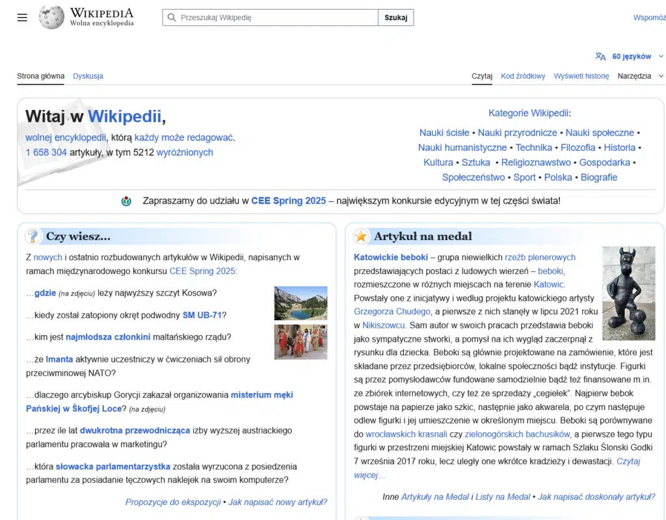
Task: Follow the Wikipedii heading link
Action: click(124, 116)
